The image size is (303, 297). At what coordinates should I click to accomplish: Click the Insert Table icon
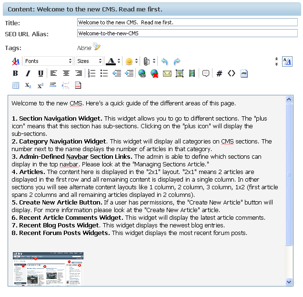[x=15, y=85]
